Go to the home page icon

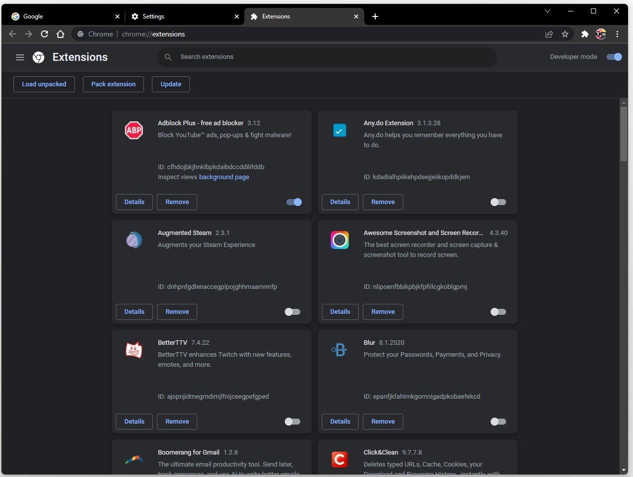[x=60, y=34]
